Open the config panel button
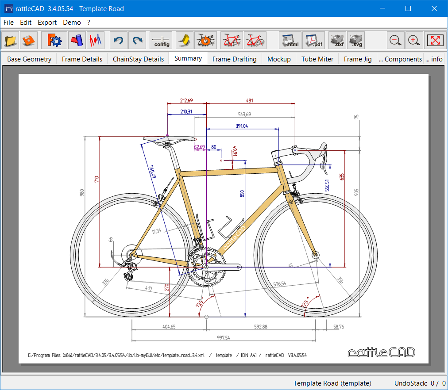Image resolution: width=448 pixels, height=390 pixels. pyautogui.click(x=161, y=40)
